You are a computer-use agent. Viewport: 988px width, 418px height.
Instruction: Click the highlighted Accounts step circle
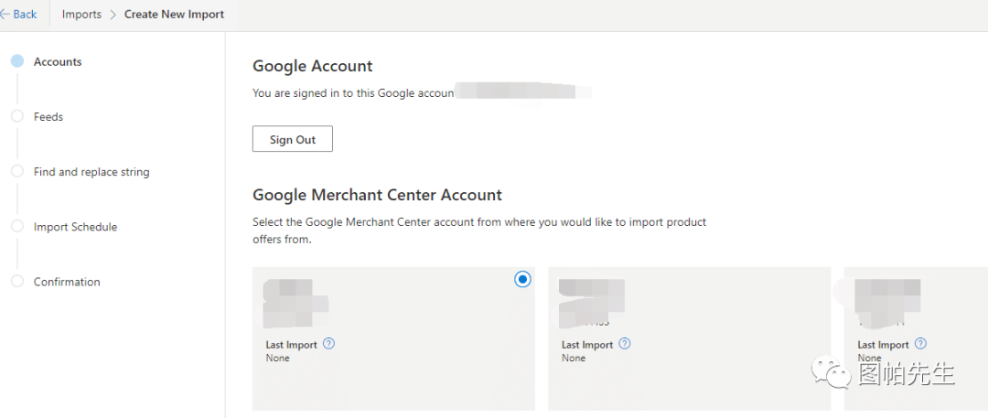[x=16, y=61]
